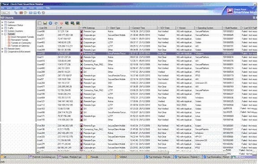
Task: Expand the Custom tree node
Action: pyautogui.click(x=2, y=22)
